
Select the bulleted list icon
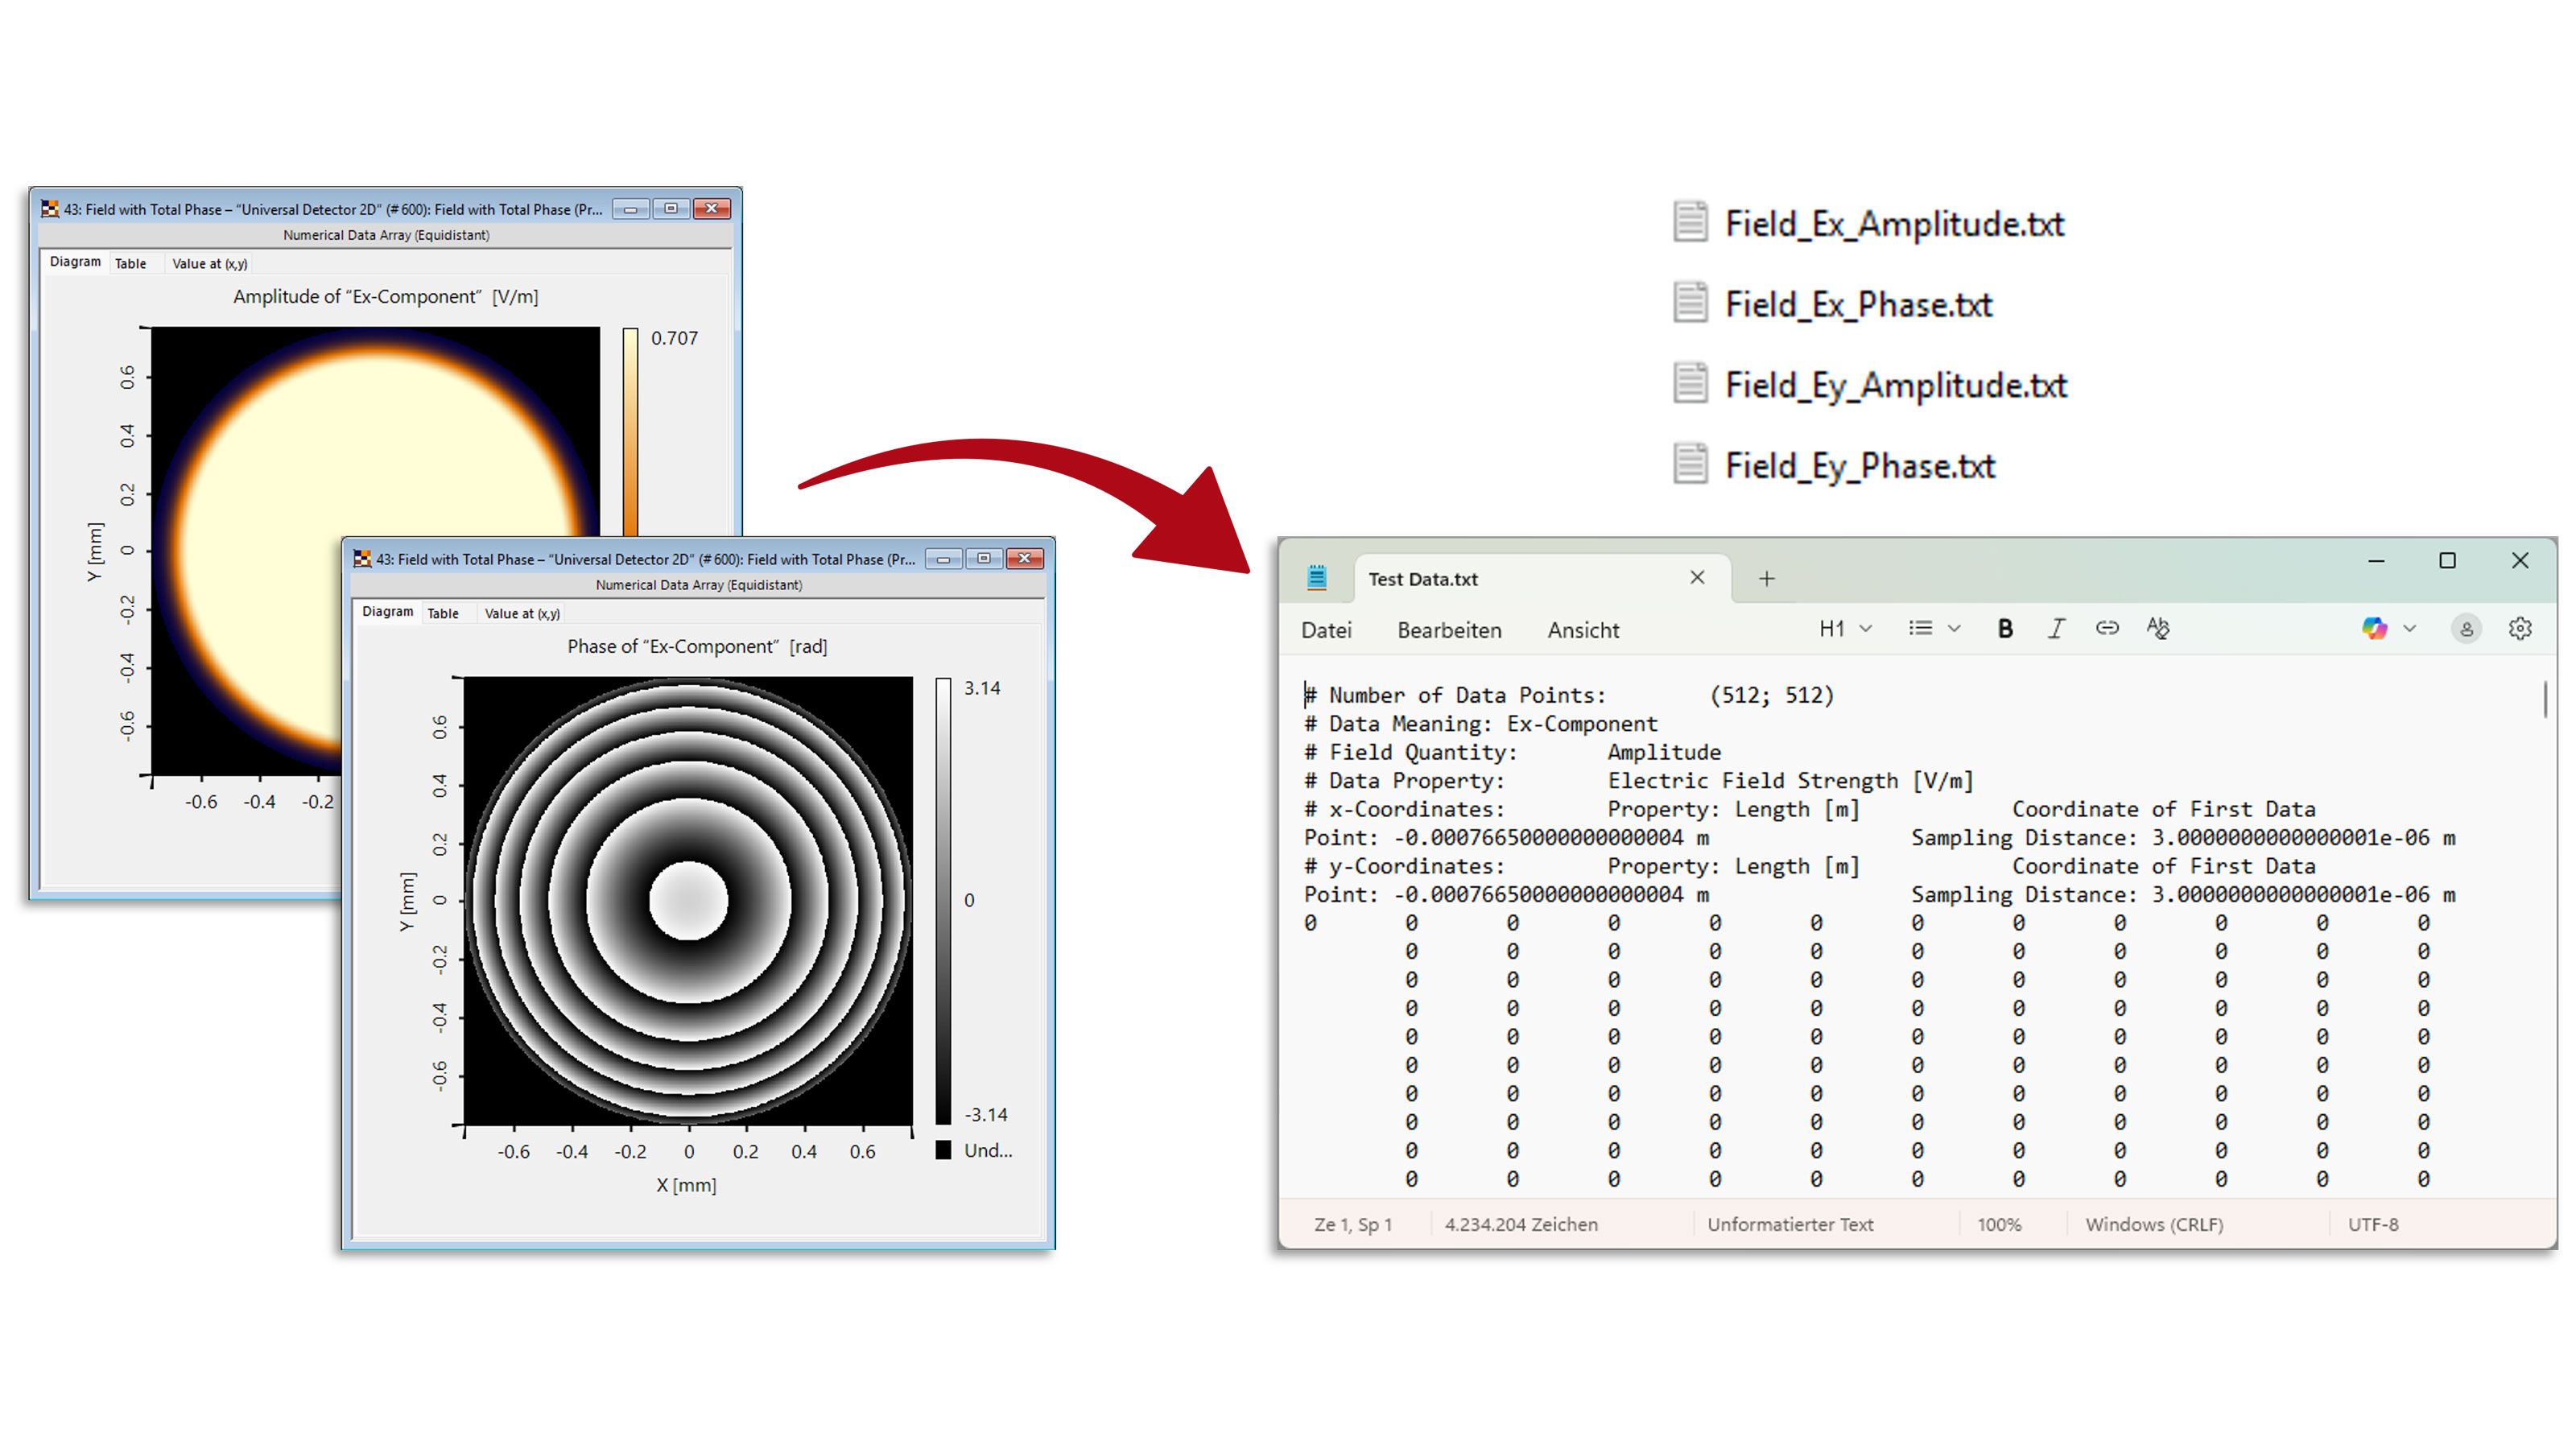coord(1921,628)
